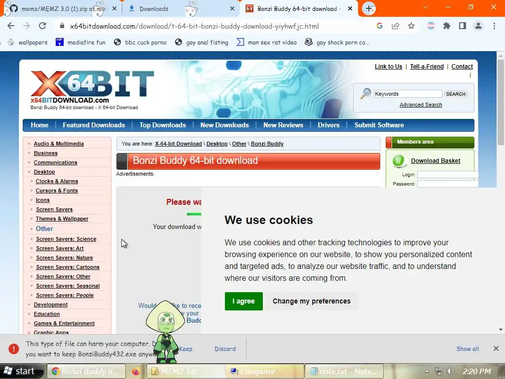This screenshot has width=505, height=379.
Task: Reload the current page
Action: point(42,26)
